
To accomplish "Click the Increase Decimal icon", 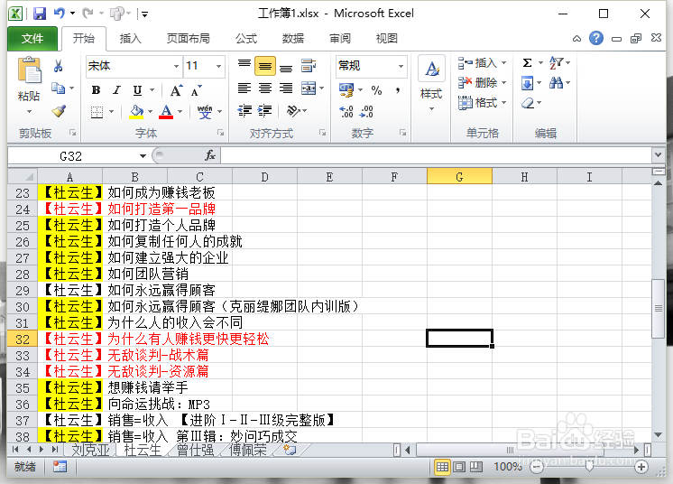I will [346, 112].
